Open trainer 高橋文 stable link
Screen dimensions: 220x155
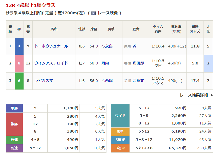pos(138,81)
